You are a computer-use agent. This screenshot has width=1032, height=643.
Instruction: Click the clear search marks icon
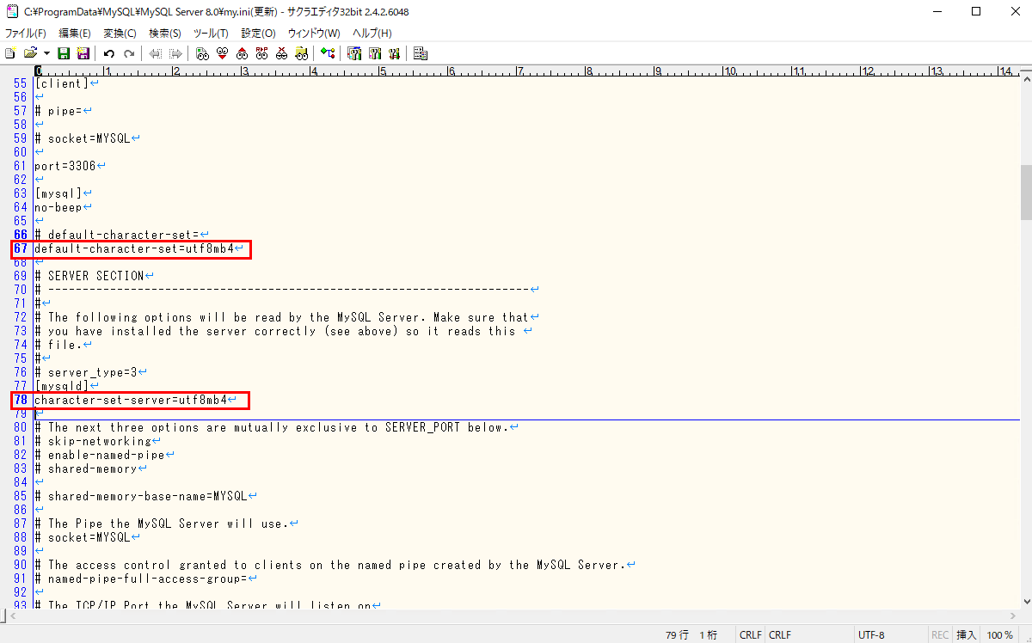tap(281, 53)
